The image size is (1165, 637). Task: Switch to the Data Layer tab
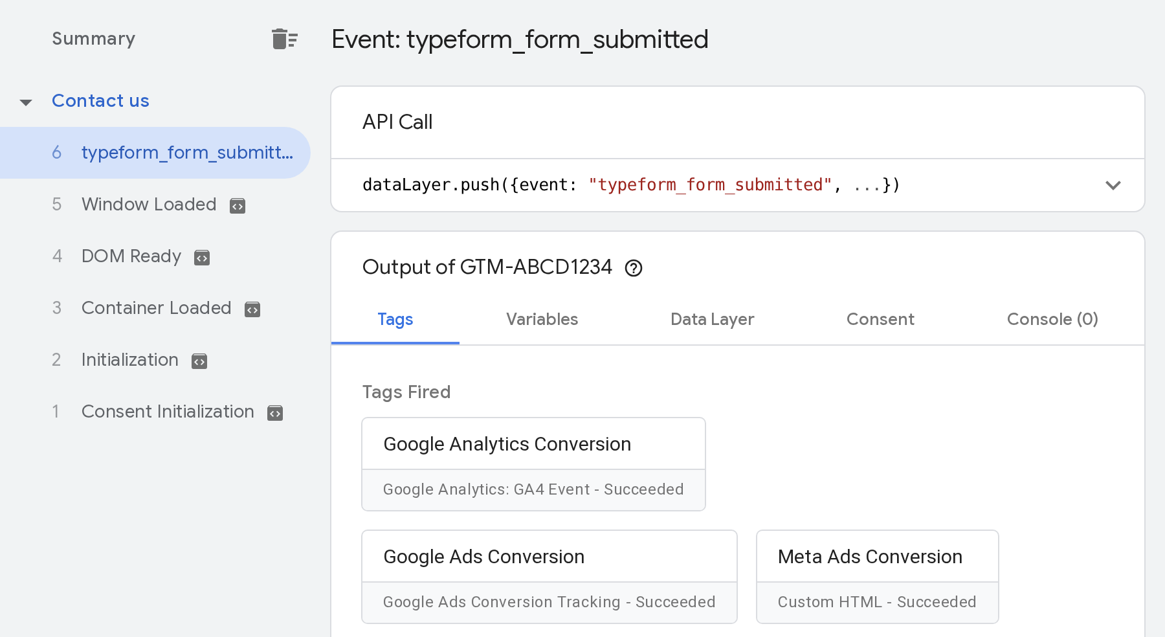(x=712, y=319)
